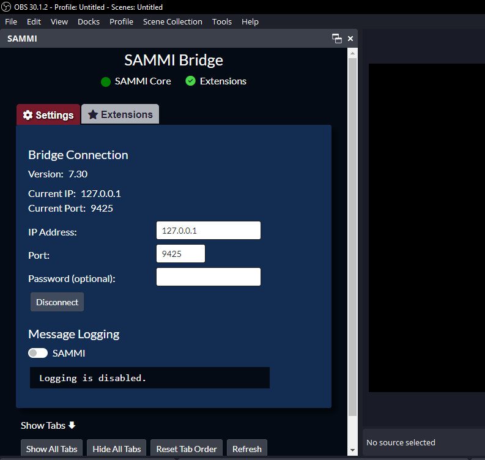Screen dimensions: 485x460
Task: Click the Refresh button
Action: [x=247, y=448]
